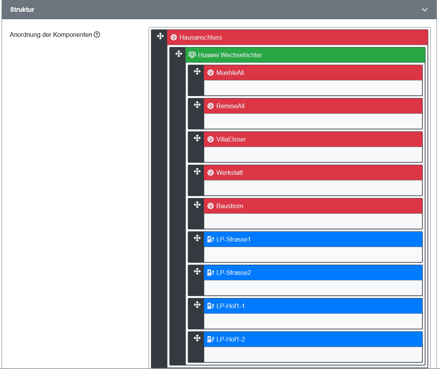Click the gauge icon beside MuehleAll
The height and width of the screenshot is (369, 440).
(x=211, y=73)
